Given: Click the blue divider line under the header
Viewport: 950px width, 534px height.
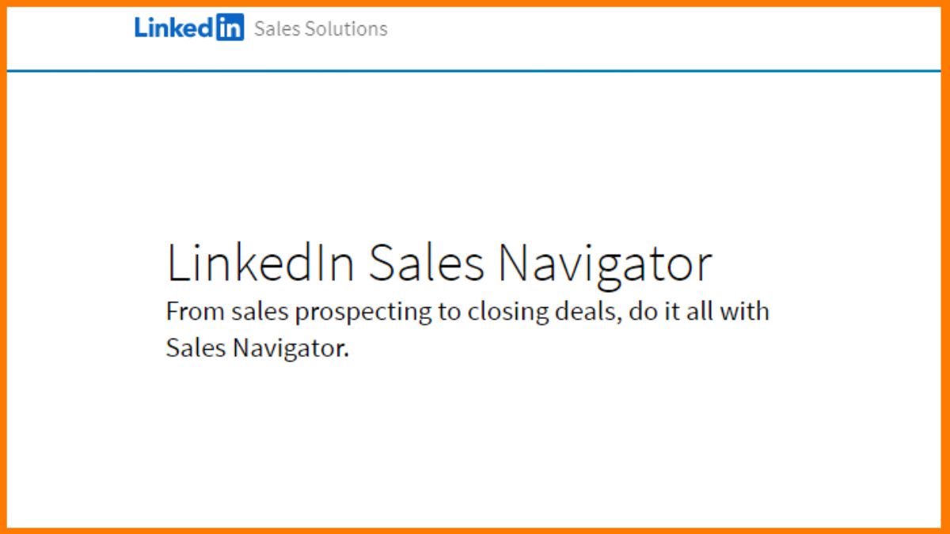Looking at the screenshot, I should coord(475,70).
